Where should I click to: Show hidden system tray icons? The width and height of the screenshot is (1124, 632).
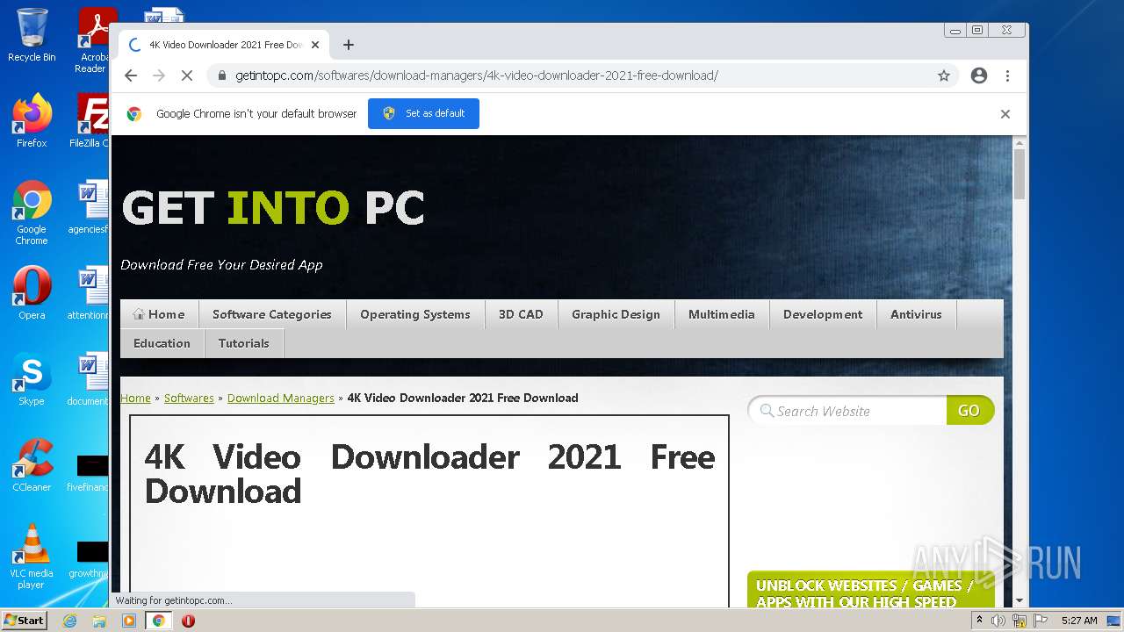pyautogui.click(x=979, y=621)
